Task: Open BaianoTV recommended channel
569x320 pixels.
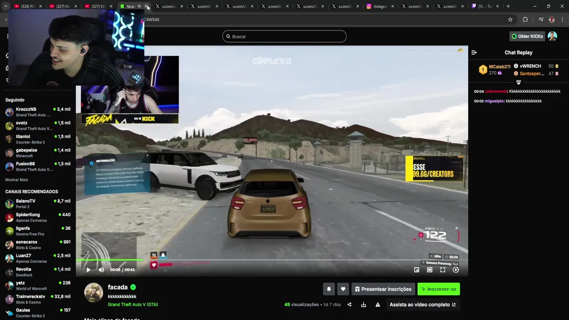Action: pos(38,204)
